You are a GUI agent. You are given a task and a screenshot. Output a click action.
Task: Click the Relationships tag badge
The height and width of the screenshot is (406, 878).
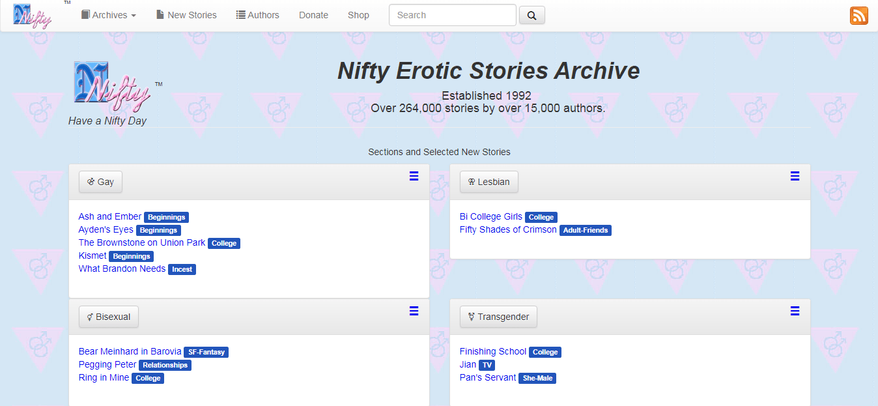(x=165, y=365)
